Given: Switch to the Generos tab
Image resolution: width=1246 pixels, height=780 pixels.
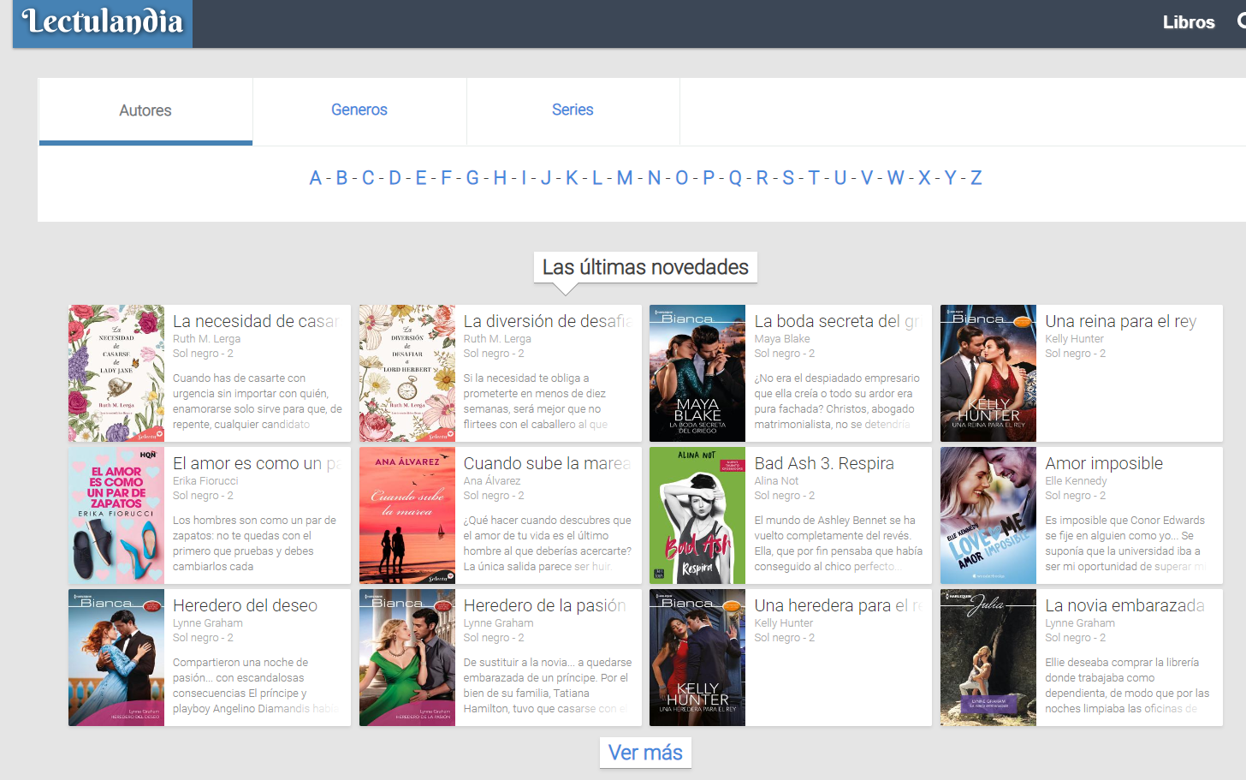Looking at the screenshot, I should (x=359, y=110).
